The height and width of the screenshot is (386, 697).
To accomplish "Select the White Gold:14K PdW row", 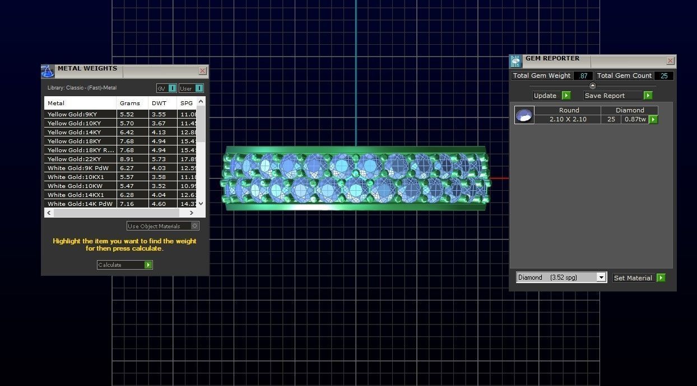I will [120, 204].
